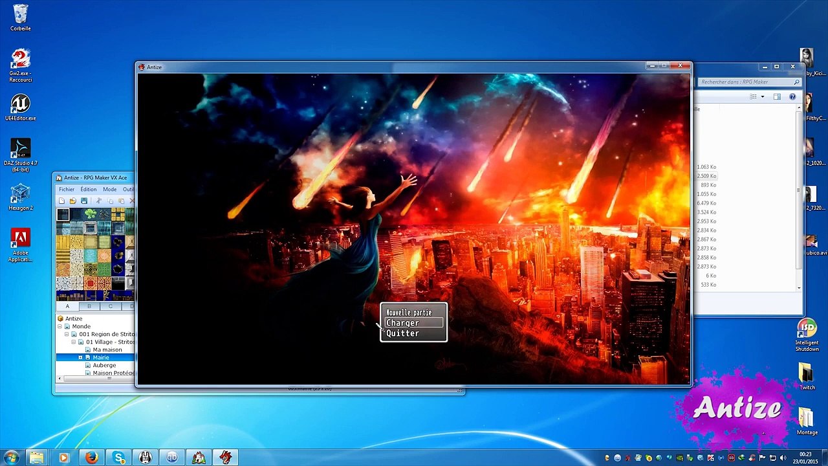The height and width of the screenshot is (466, 828).
Task: Select the Antize project root in map tree
Action: (x=74, y=318)
